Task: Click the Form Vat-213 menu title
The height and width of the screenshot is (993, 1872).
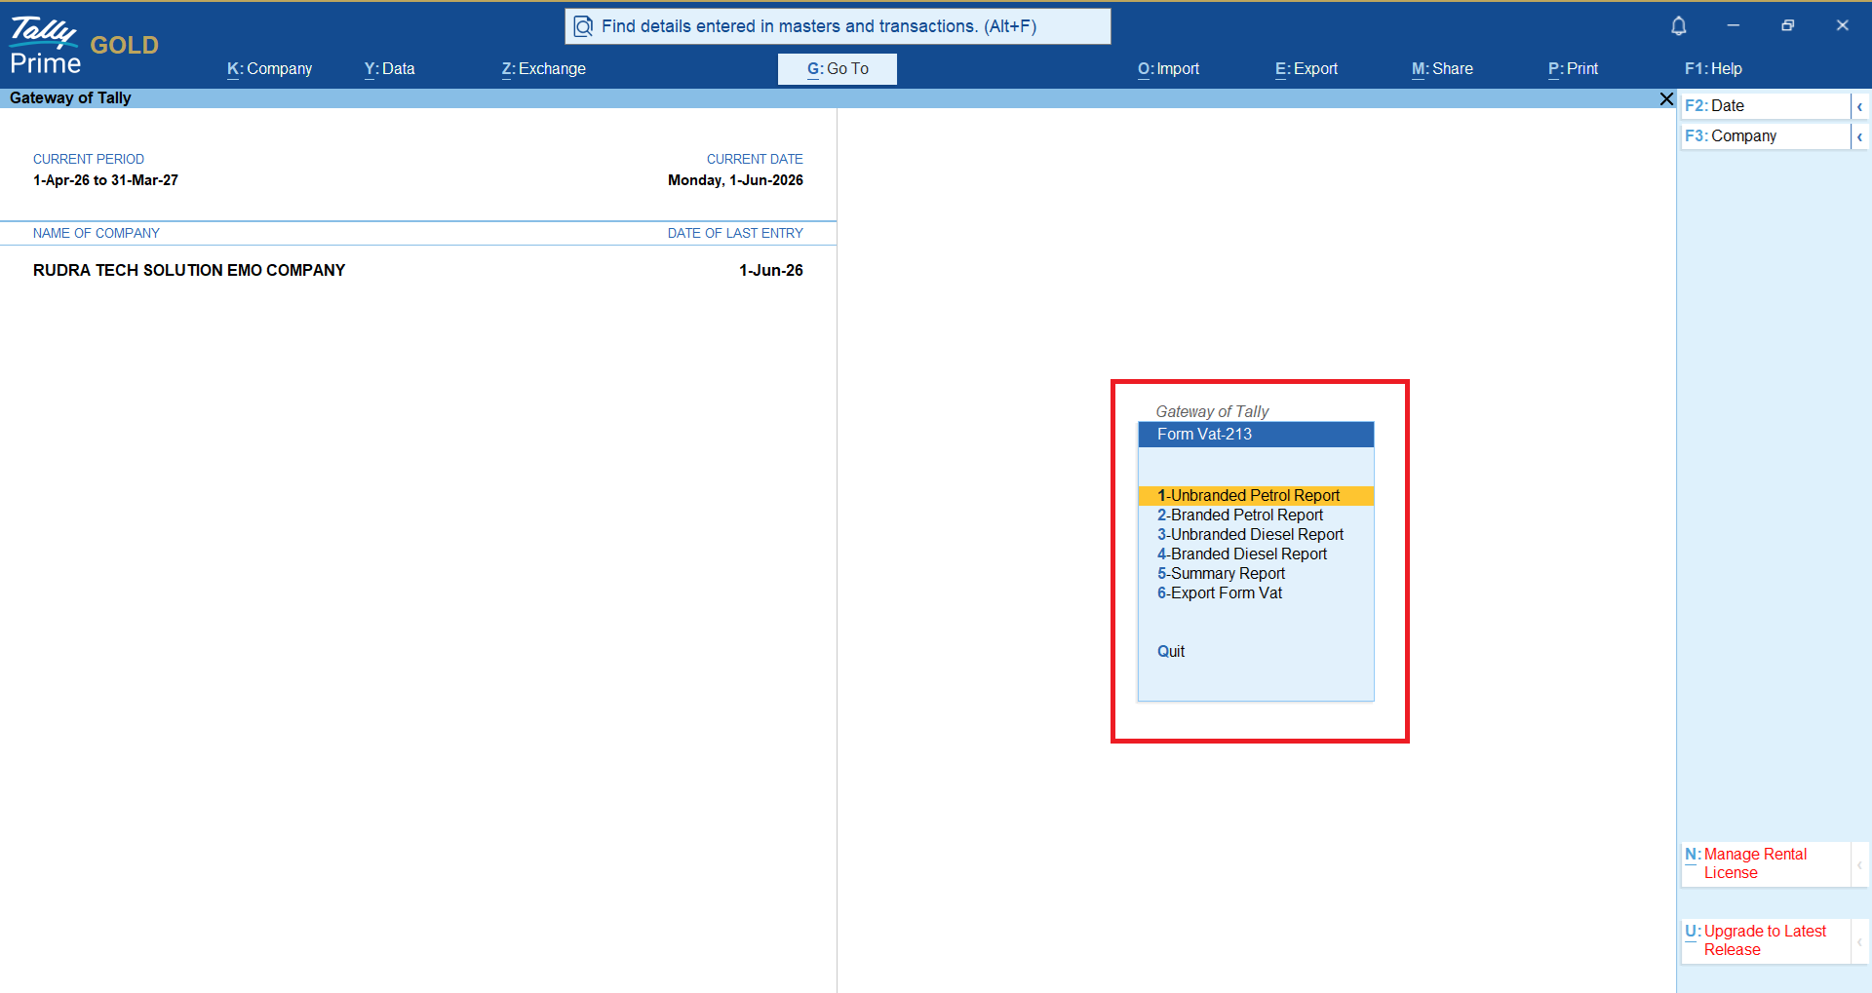Action: [1256, 435]
